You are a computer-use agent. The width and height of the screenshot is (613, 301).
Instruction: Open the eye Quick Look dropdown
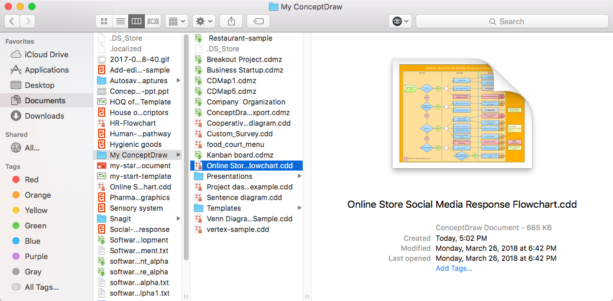(x=400, y=21)
